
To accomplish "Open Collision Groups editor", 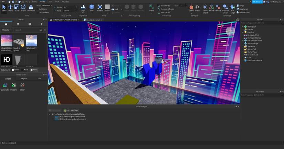I will [x=225, y=9].
